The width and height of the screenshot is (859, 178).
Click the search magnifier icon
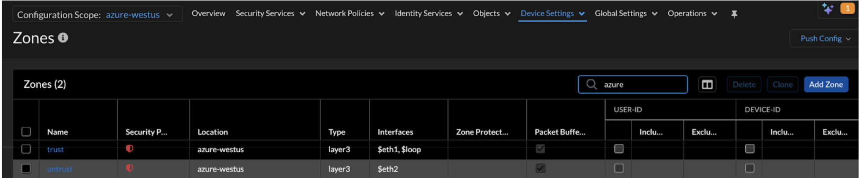point(592,85)
